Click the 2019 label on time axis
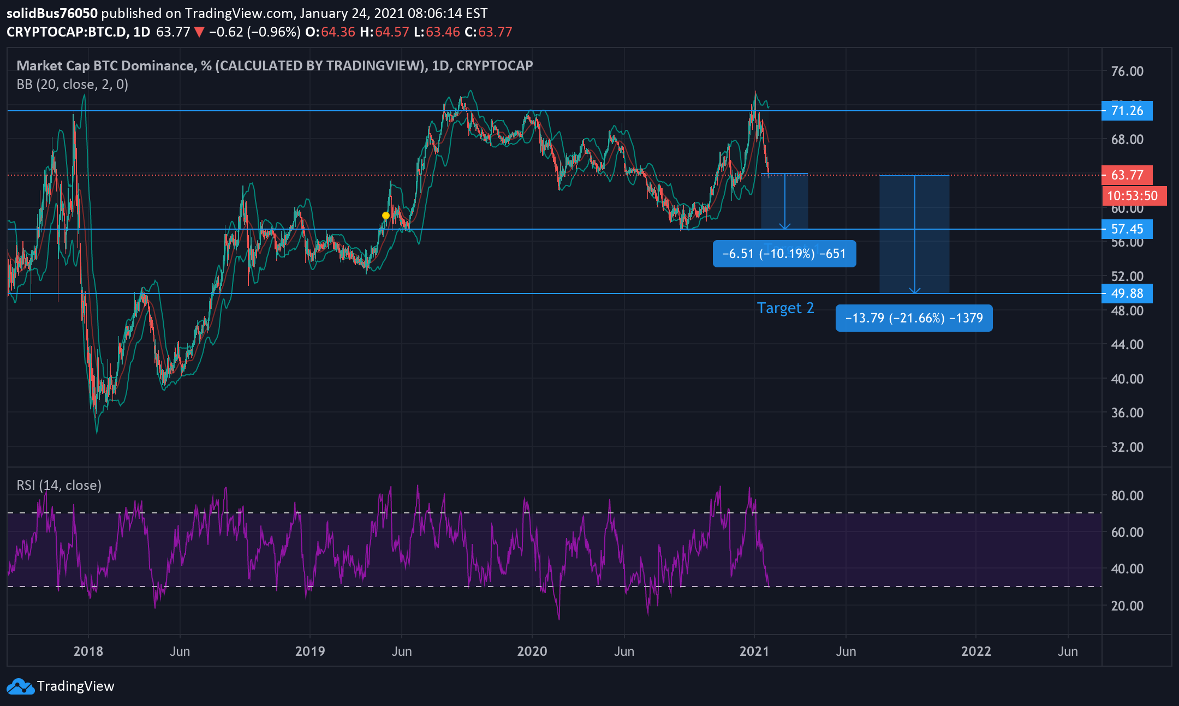 (309, 651)
